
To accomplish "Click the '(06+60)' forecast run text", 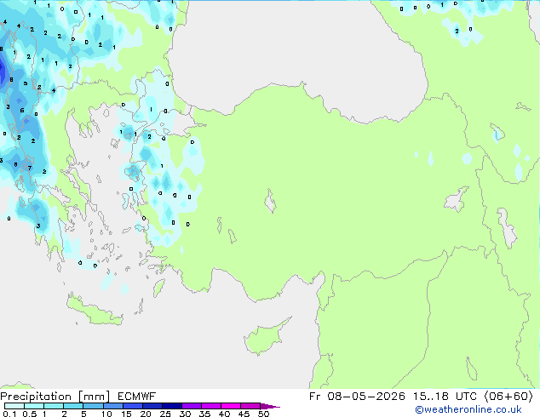I will click(508, 397).
